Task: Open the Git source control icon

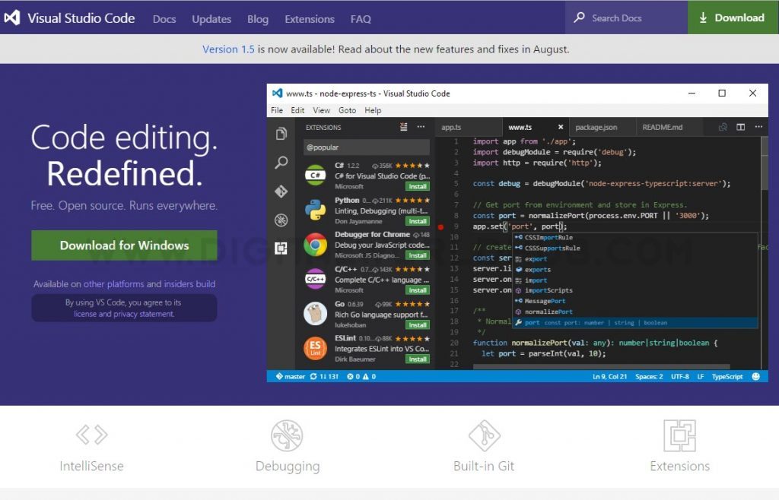Action: [x=281, y=191]
